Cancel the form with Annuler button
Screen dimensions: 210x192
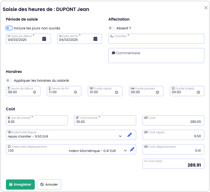click(49, 185)
